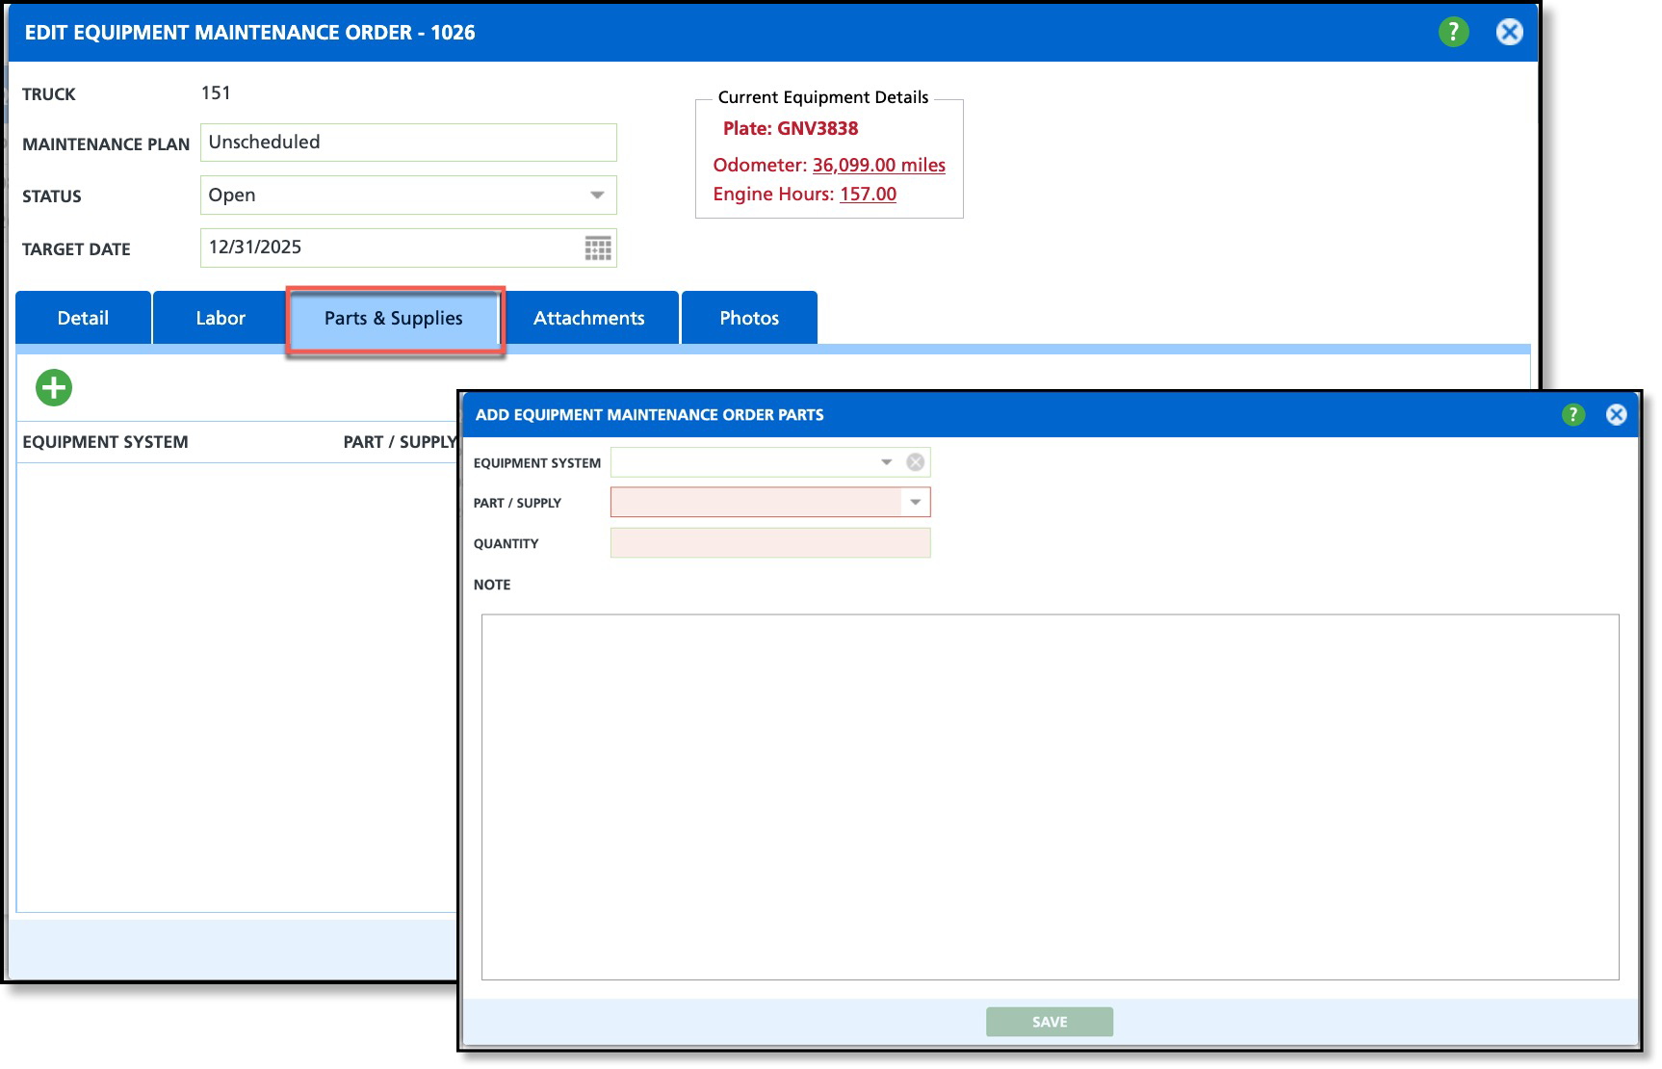Click the Engine Hours 157.00 link
Image resolution: width=1662 pixels, height=1069 pixels.
868,194
